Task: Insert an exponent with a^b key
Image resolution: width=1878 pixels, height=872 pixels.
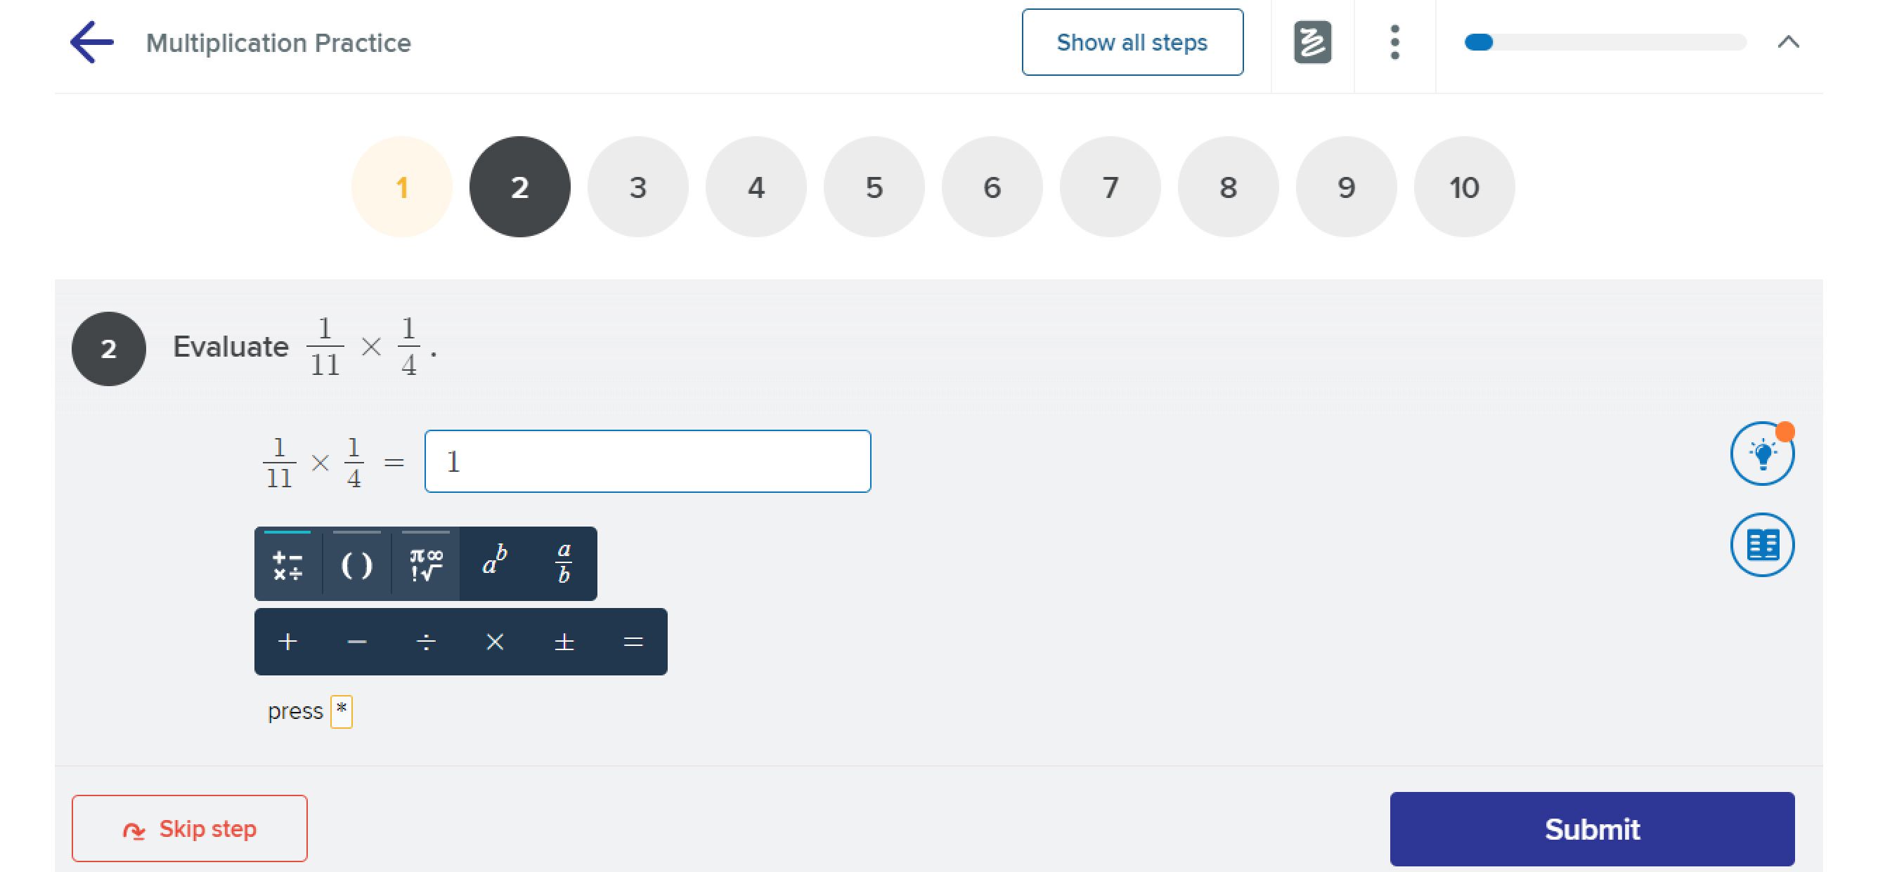Action: (x=494, y=563)
